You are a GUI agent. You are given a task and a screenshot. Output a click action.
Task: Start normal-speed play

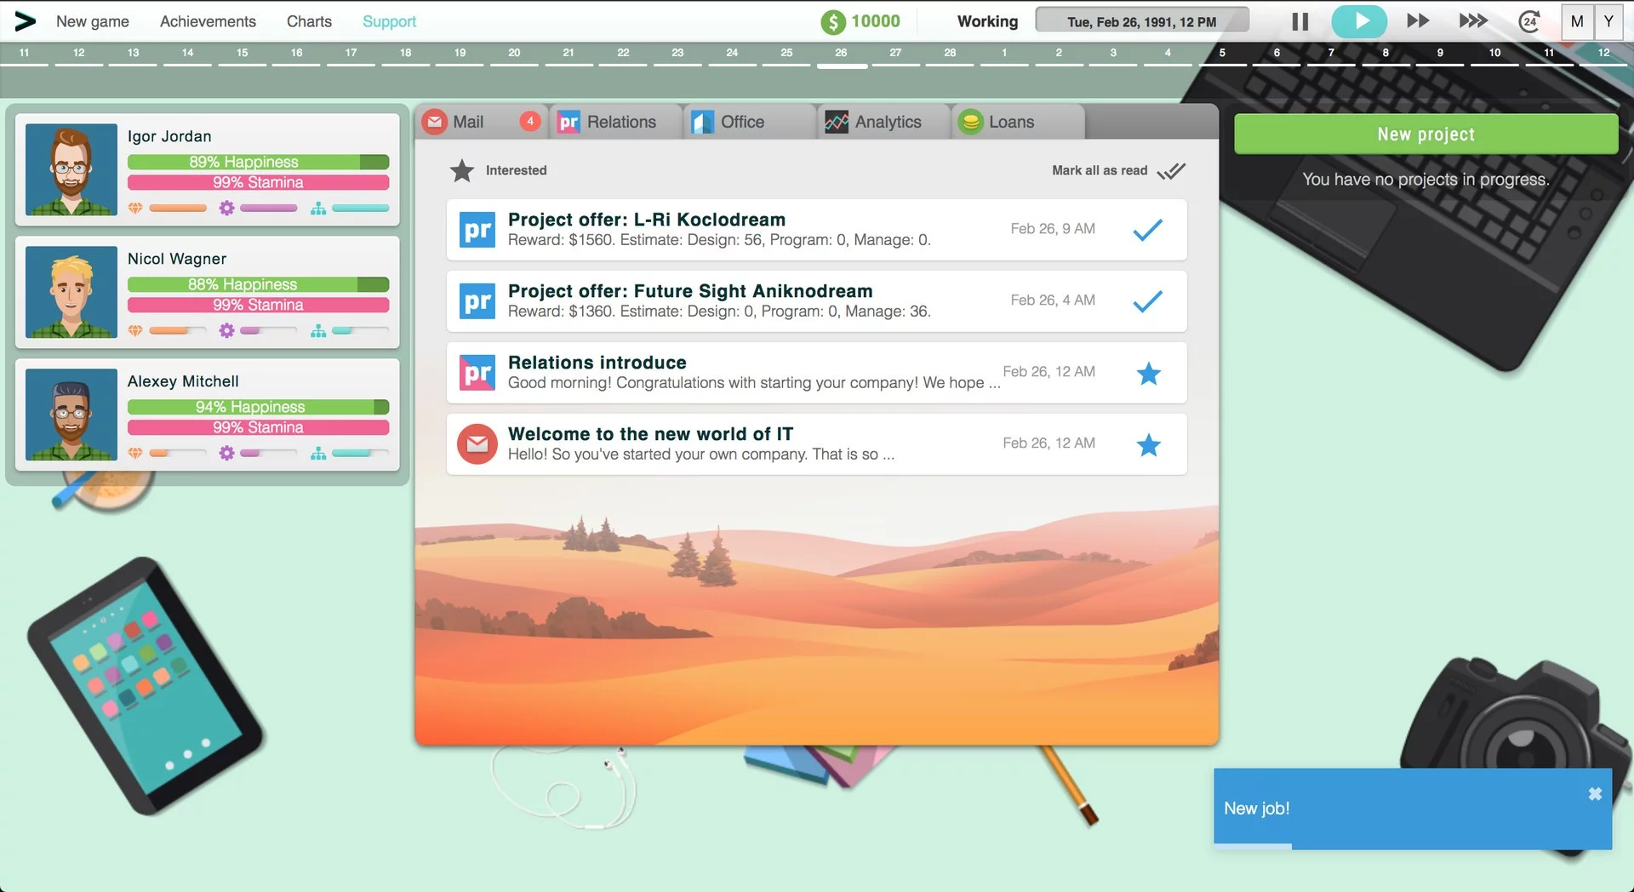click(1359, 21)
